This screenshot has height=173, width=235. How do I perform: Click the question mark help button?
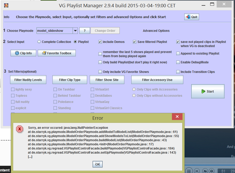coord(84,31)
